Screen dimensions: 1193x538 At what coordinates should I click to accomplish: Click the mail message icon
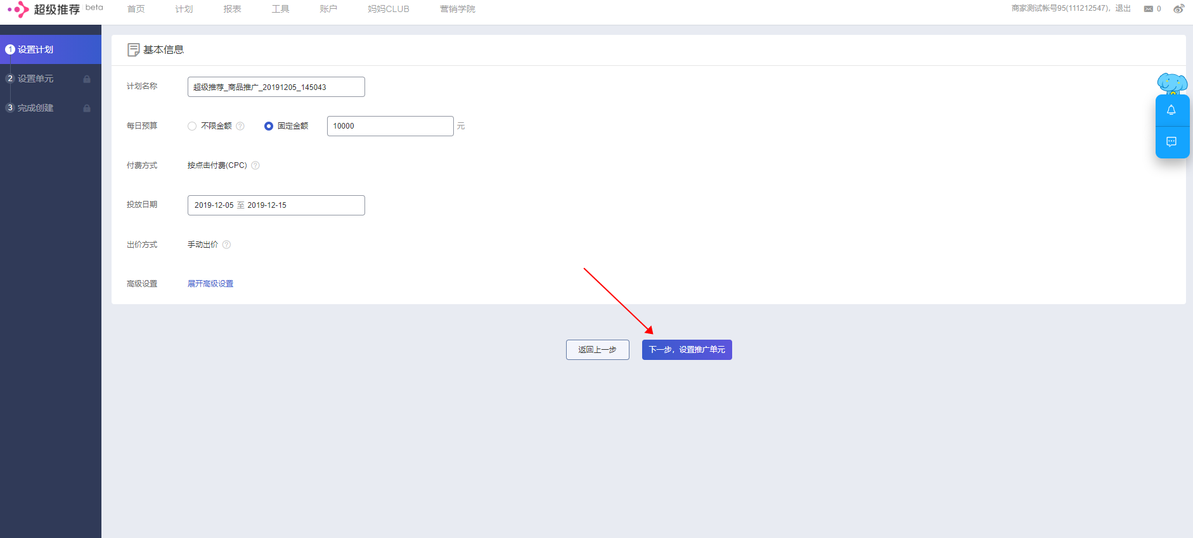1148,9
